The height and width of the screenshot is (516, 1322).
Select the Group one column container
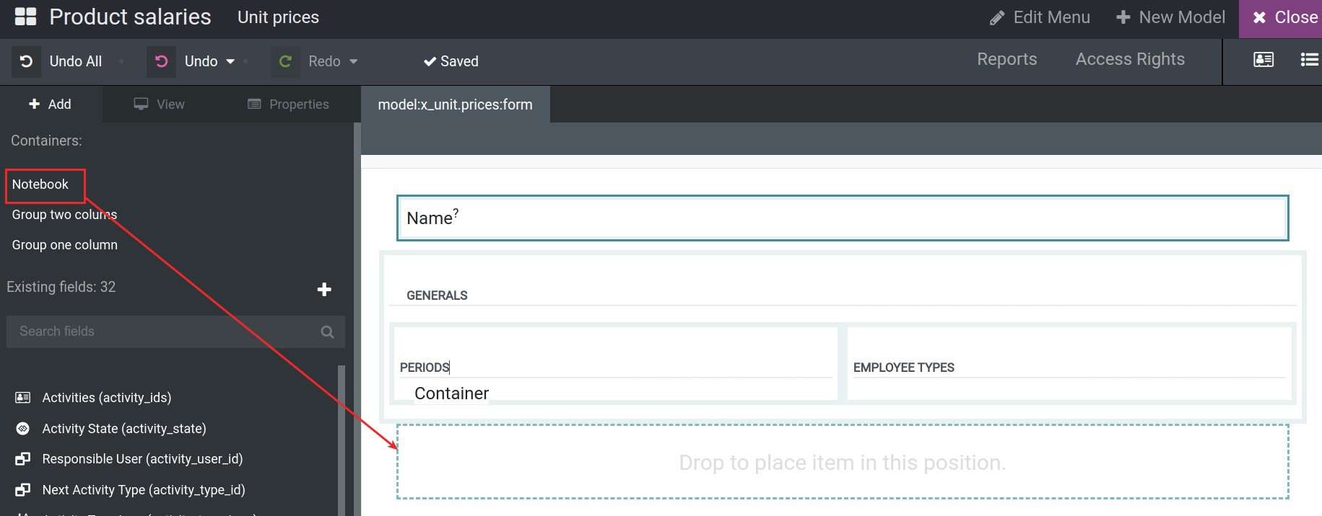point(64,245)
